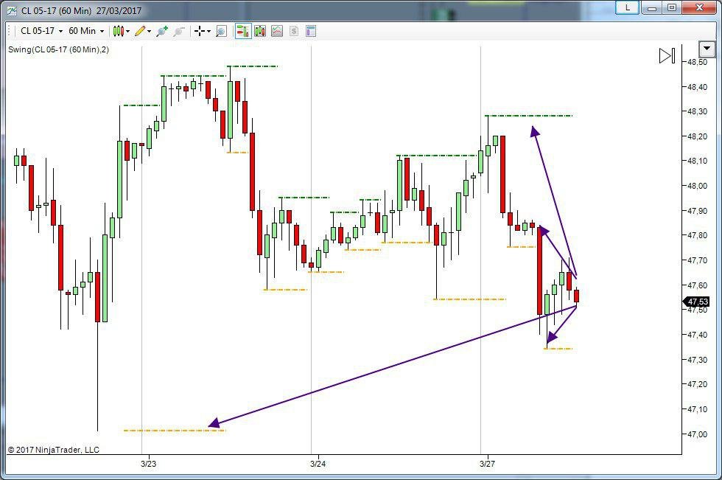Click the greyed zoom out magnifier icon

point(179,31)
